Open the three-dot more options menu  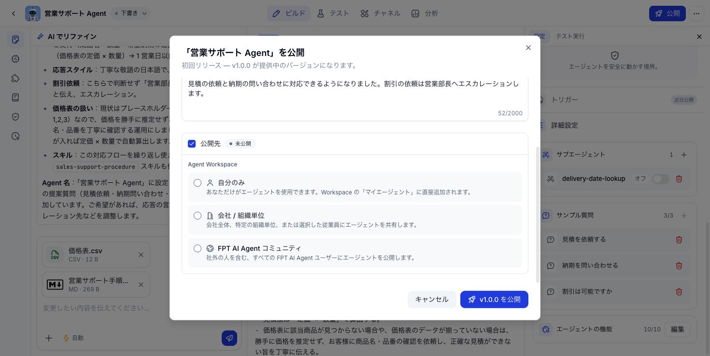696,14
